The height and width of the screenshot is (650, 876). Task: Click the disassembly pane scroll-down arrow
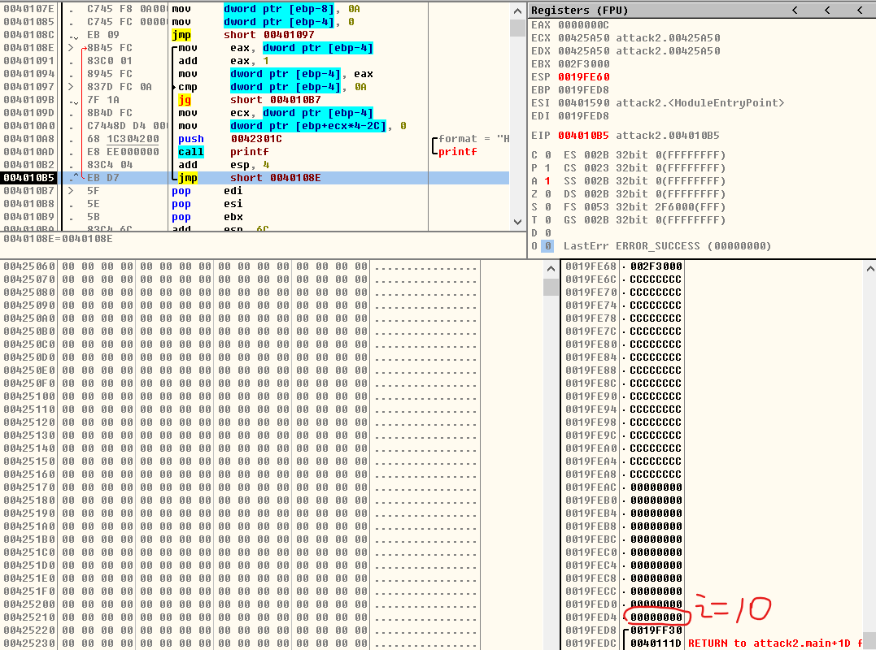[517, 222]
